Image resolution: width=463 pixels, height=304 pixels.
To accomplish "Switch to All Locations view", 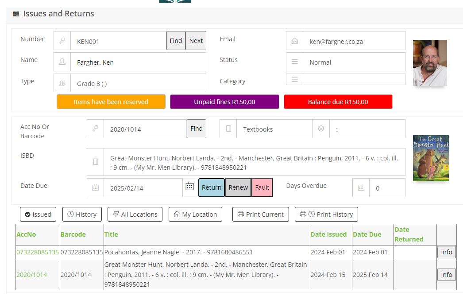I will [135, 214].
